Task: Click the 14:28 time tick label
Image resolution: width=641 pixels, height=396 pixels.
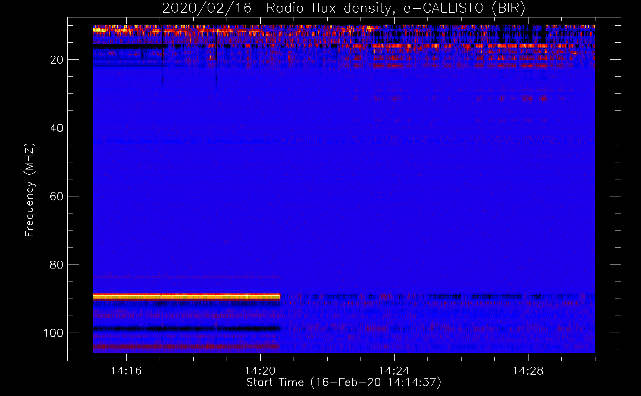Action: (x=528, y=371)
